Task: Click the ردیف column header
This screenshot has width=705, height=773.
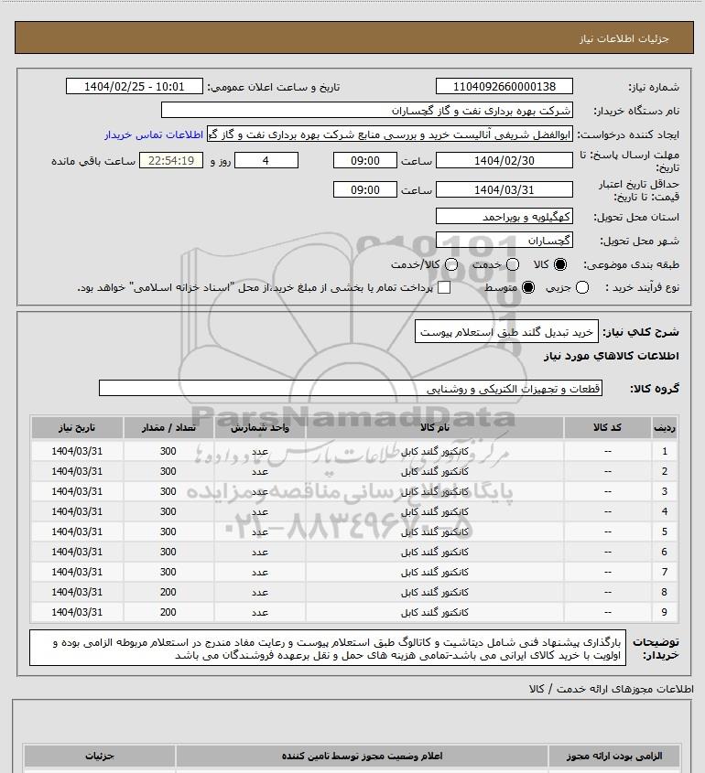Action: click(665, 427)
